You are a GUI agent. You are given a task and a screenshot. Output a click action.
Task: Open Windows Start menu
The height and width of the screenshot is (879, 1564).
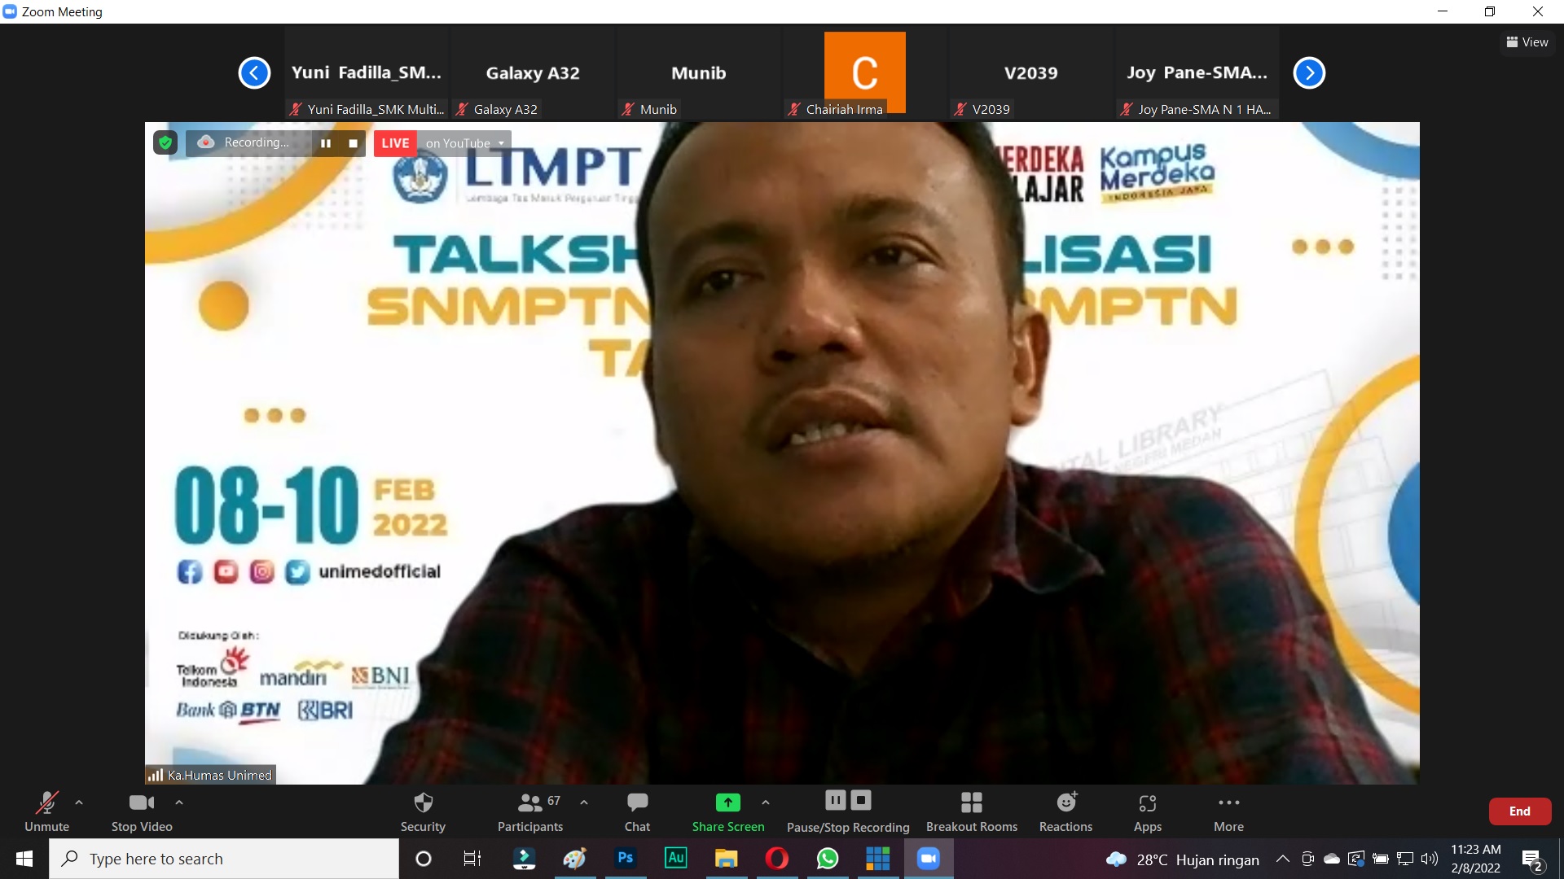[x=24, y=859]
